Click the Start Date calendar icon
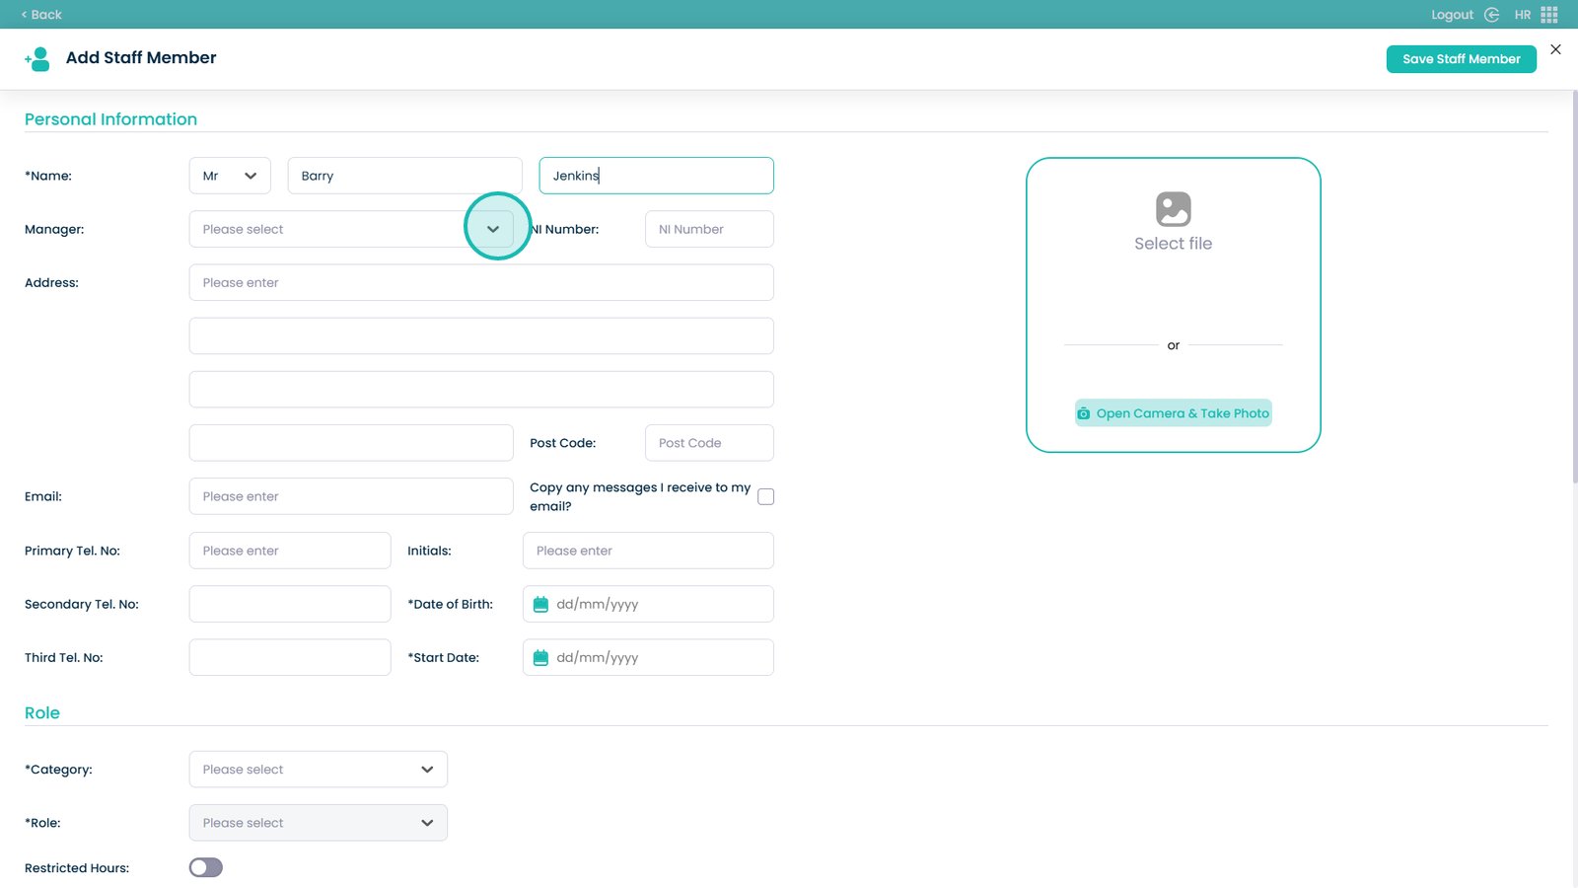 540,658
